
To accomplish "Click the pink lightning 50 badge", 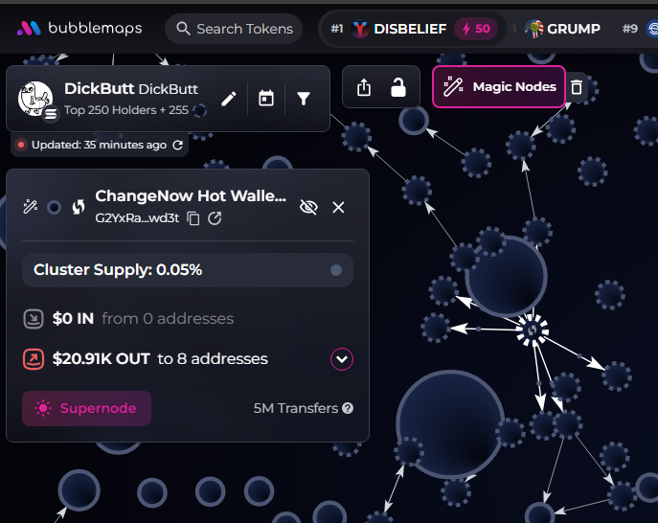I will 476,29.
